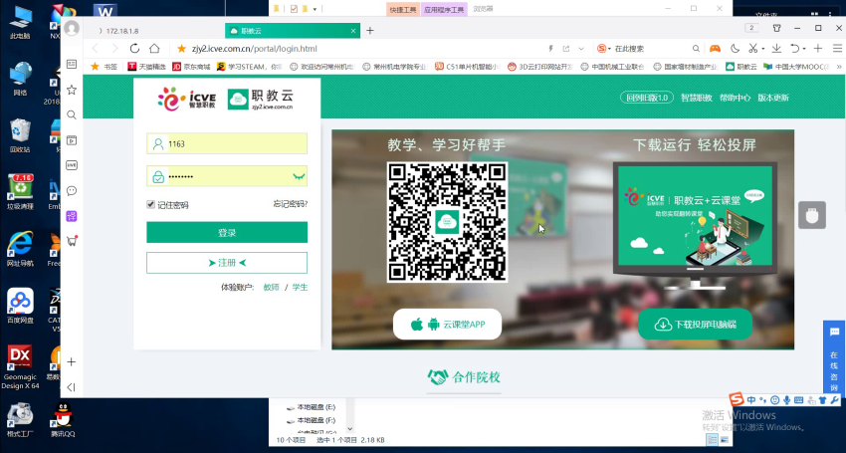Click the browser user avatar icon
Viewport: 846px width, 453px height.
(72, 28)
